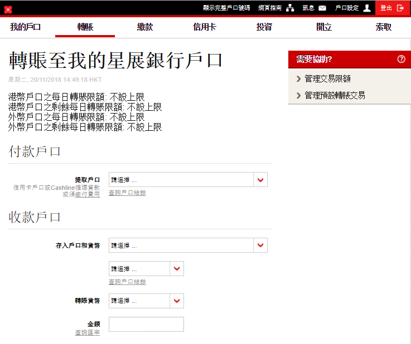411x344 pixels.
Task: Click the 查詢匯率 link
Action: 88,332
